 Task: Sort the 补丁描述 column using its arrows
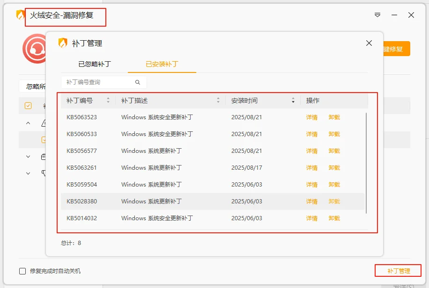pos(218,100)
